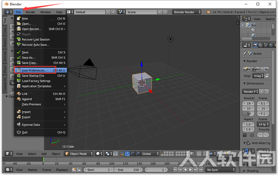The height and width of the screenshot is (175, 278).
Task: Select the World properties tab icon
Action: coord(271,45)
